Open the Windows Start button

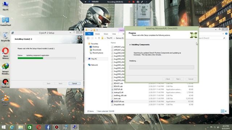3,127
